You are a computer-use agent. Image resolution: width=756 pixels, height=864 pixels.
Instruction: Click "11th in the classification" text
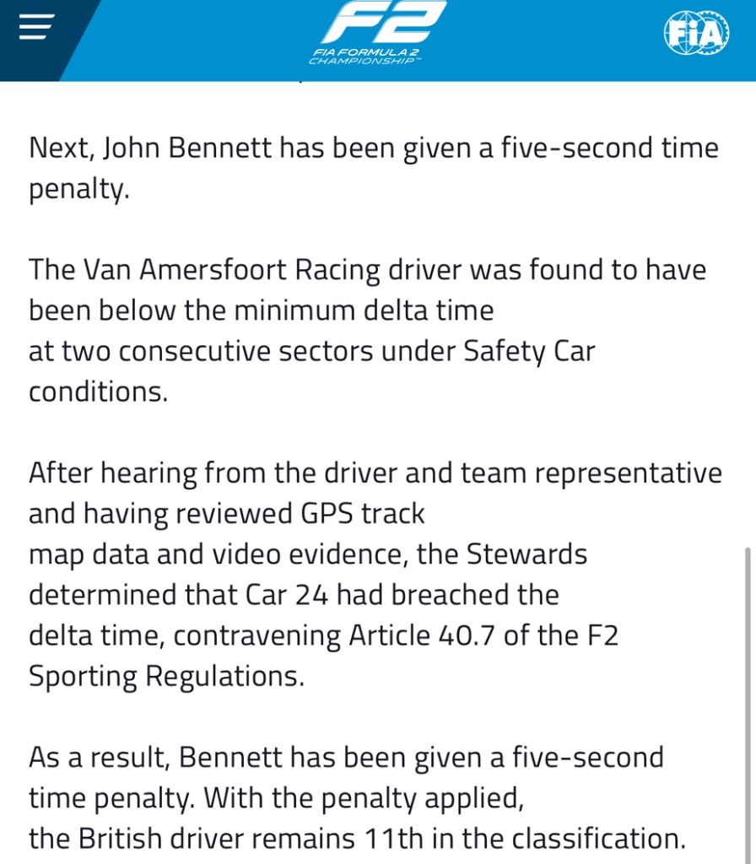[521, 838]
